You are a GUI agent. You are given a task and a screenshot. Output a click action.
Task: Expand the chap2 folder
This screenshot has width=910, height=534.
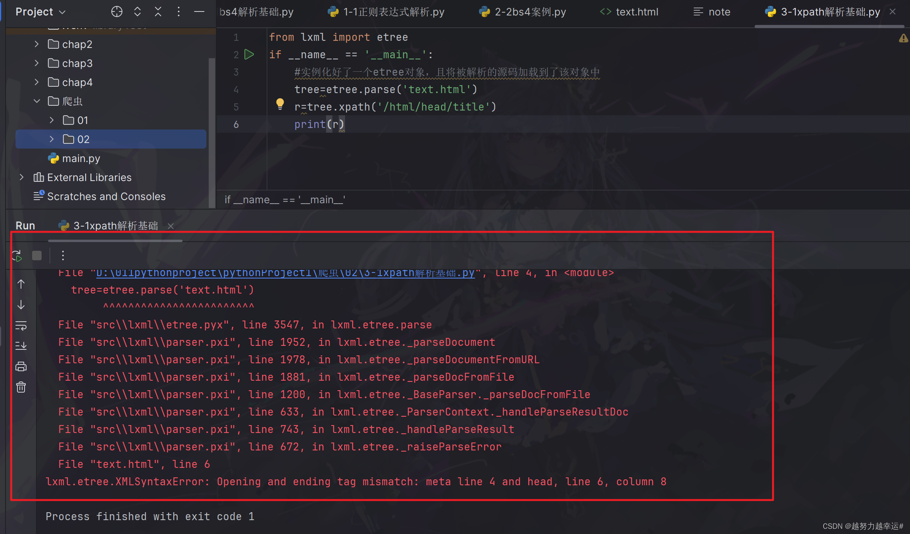pos(36,44)
